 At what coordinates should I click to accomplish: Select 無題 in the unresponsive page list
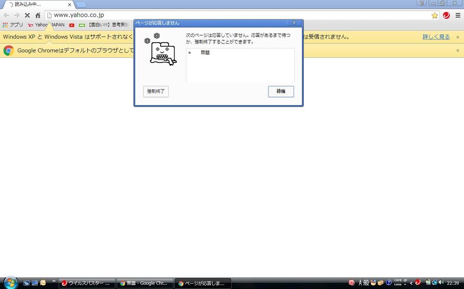[205, 53]
